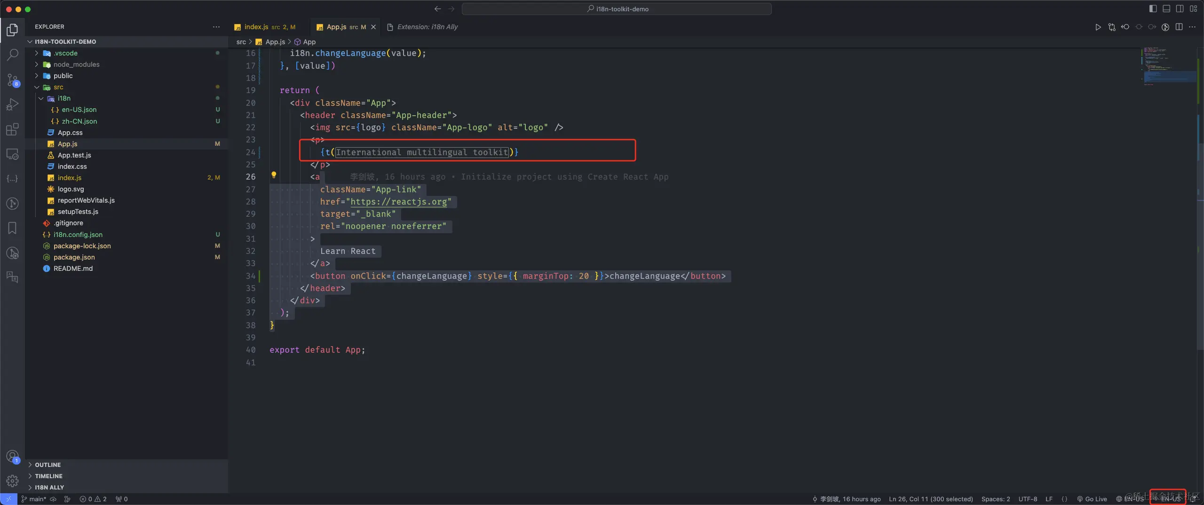Open the en-US.json file
Viewport: 1204px width, 505px height.
point(127,110)
